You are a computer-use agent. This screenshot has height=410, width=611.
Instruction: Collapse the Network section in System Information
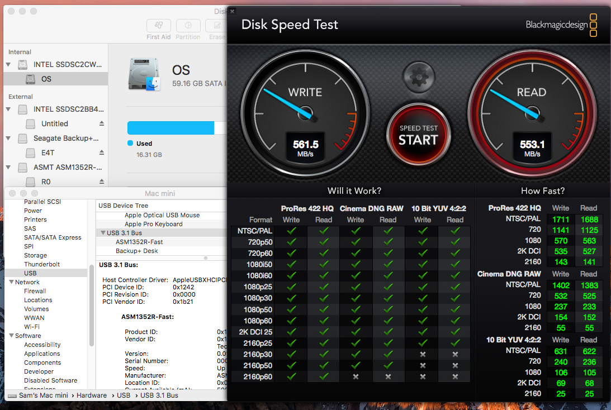[11, 282]
